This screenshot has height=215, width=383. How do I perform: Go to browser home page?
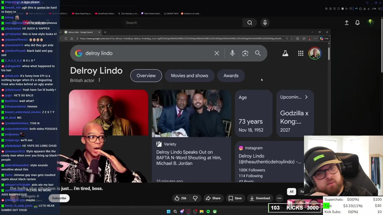pos(72,39)
